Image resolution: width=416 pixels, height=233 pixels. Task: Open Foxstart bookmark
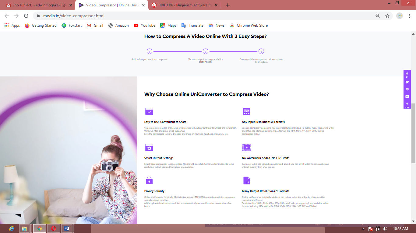coord(72,25)
